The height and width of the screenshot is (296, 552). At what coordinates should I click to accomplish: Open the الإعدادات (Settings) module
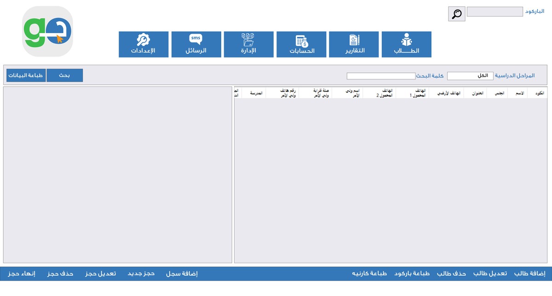144,44
